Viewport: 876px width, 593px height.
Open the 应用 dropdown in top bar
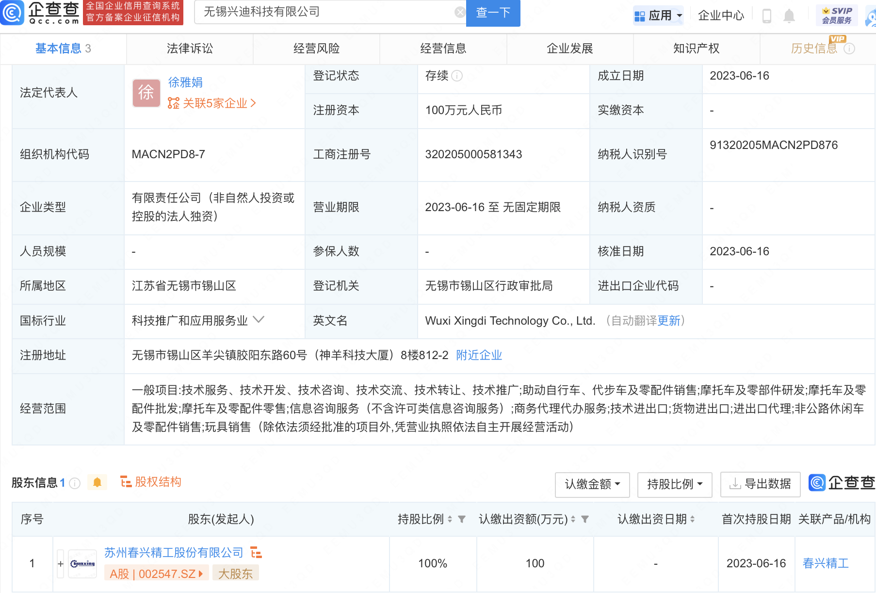tap(658, 15)
